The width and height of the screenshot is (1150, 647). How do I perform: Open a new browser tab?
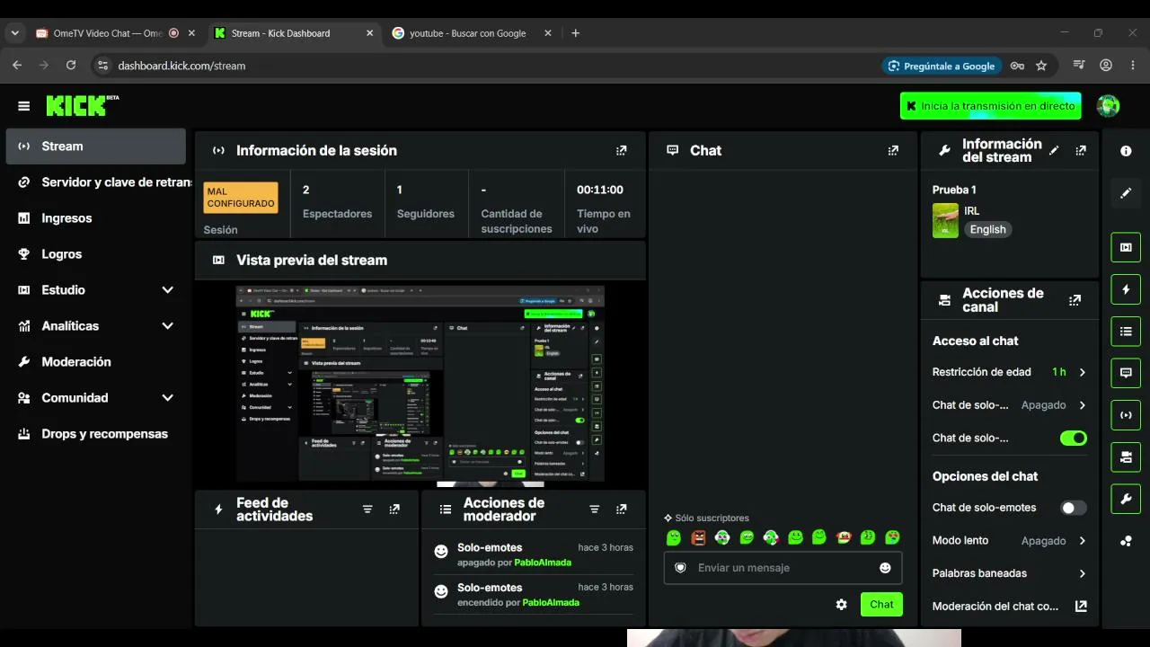click(576, 33)
